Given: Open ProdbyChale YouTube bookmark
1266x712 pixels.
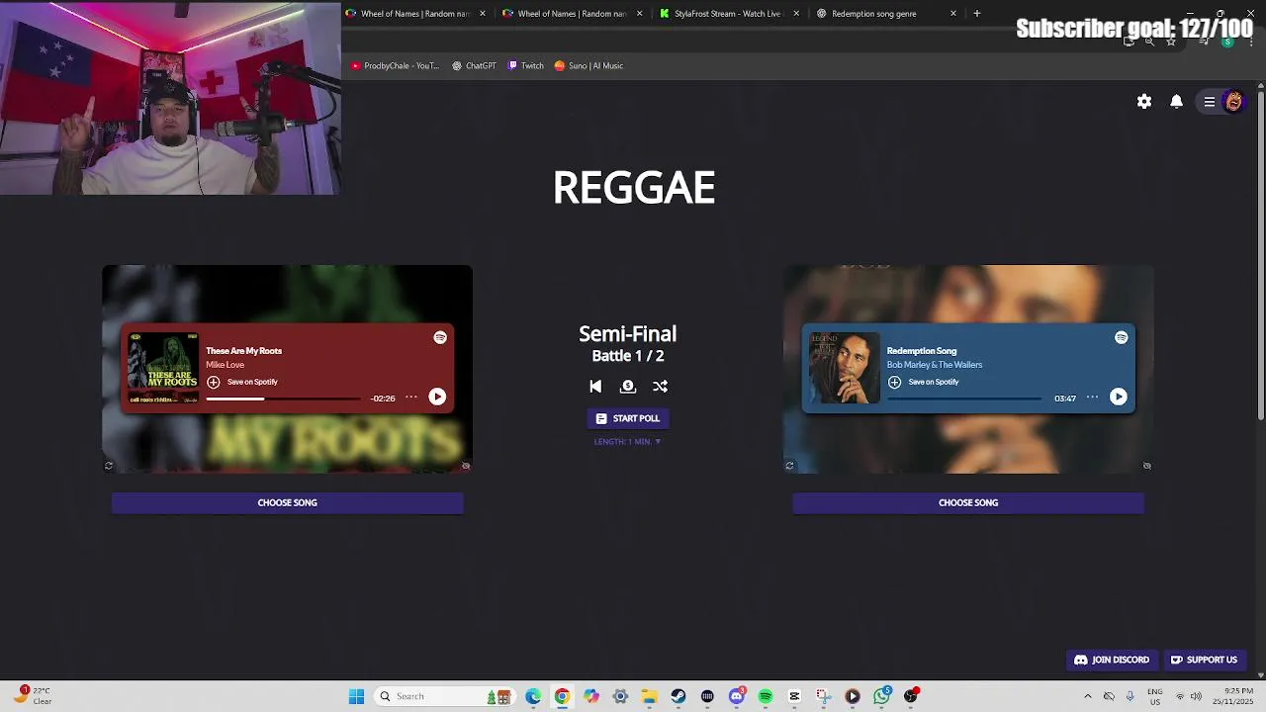Looking at the screenshot, I should (395, 65).
